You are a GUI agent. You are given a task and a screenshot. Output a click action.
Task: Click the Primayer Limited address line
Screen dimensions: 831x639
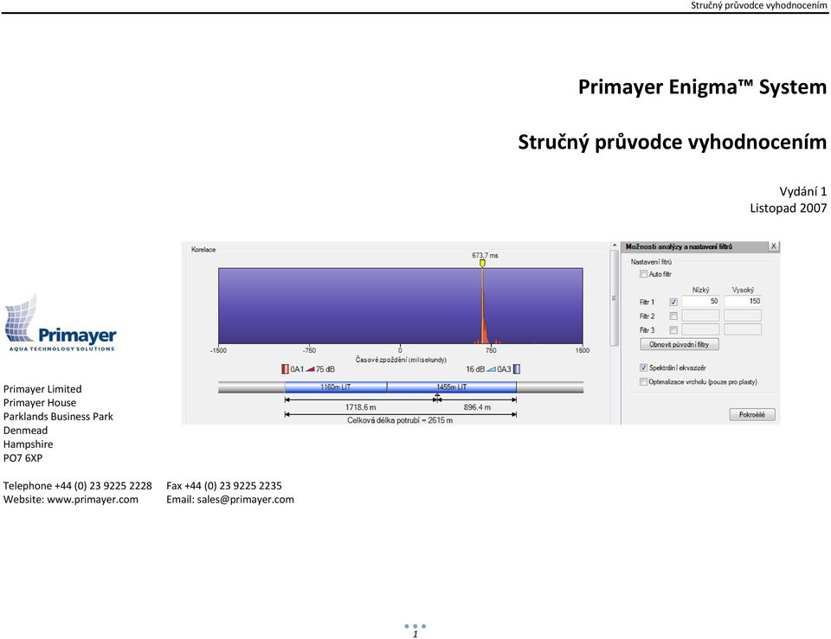tap(42, 389)
